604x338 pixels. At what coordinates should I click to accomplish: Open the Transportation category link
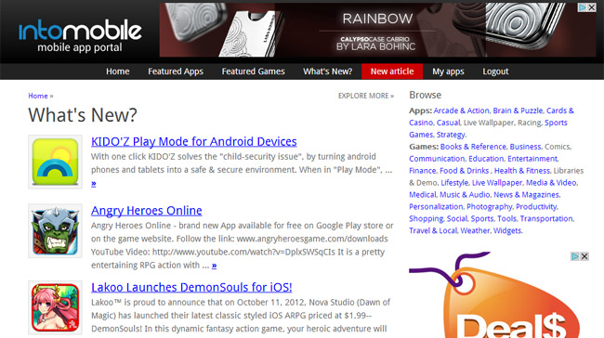(x=546, y=218)
